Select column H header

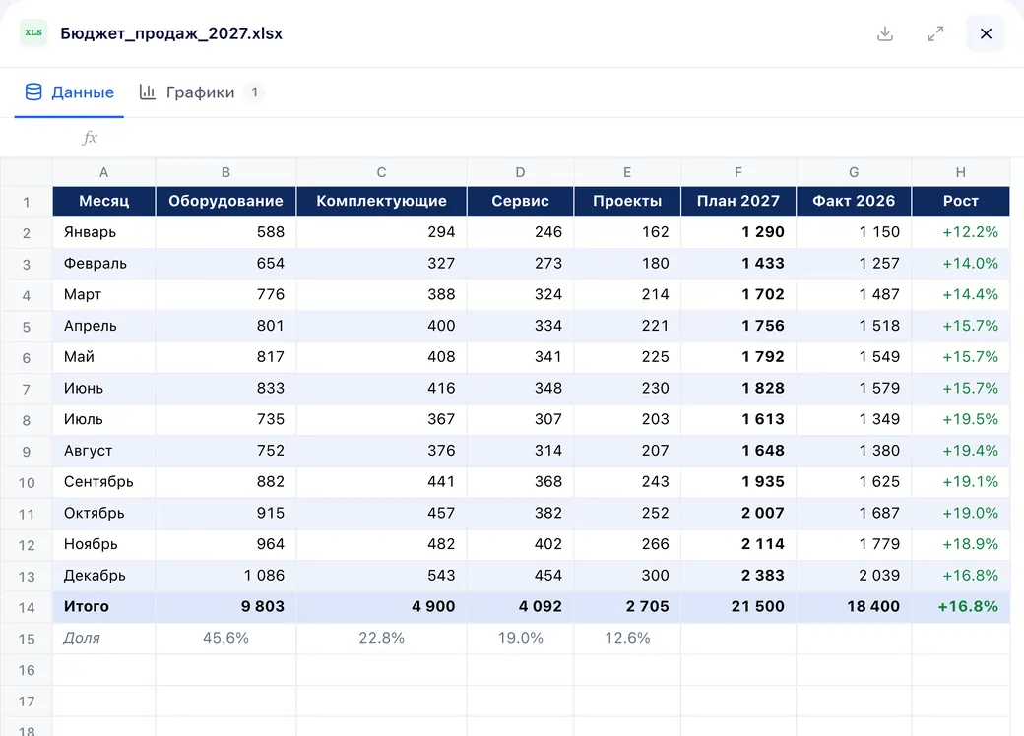[960, 172]
